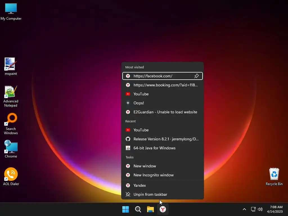Select the Chrome desktop shortcut
Screen dimensions: 288x216
11,149
